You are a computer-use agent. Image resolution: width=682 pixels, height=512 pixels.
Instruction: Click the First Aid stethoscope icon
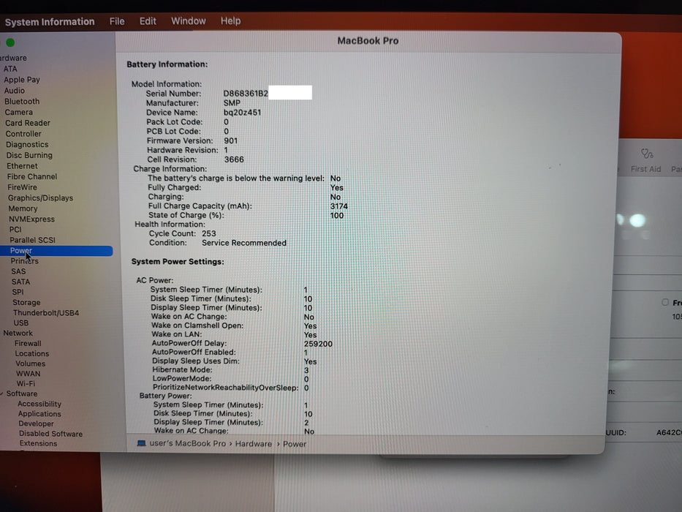[647, 154]
